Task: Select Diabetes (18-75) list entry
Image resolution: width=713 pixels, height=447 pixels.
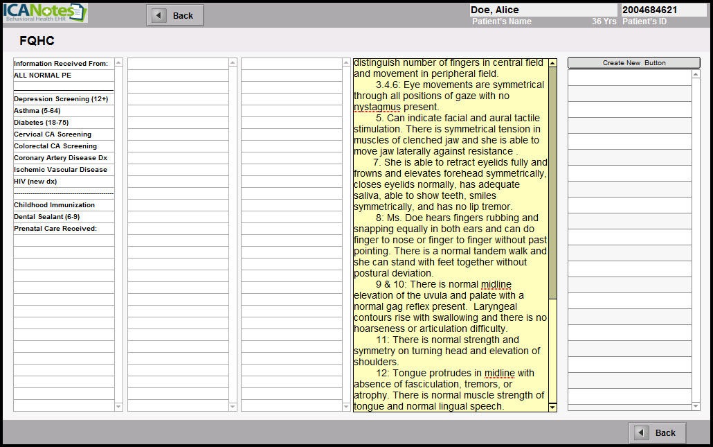Action: pos(42,123)
